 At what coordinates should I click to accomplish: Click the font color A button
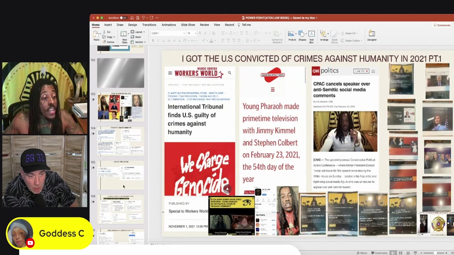click(x=211, y=40)
